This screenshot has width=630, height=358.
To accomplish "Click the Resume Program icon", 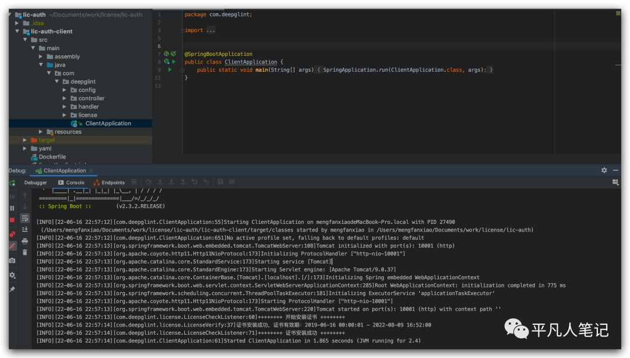I will tap(12, 196).
